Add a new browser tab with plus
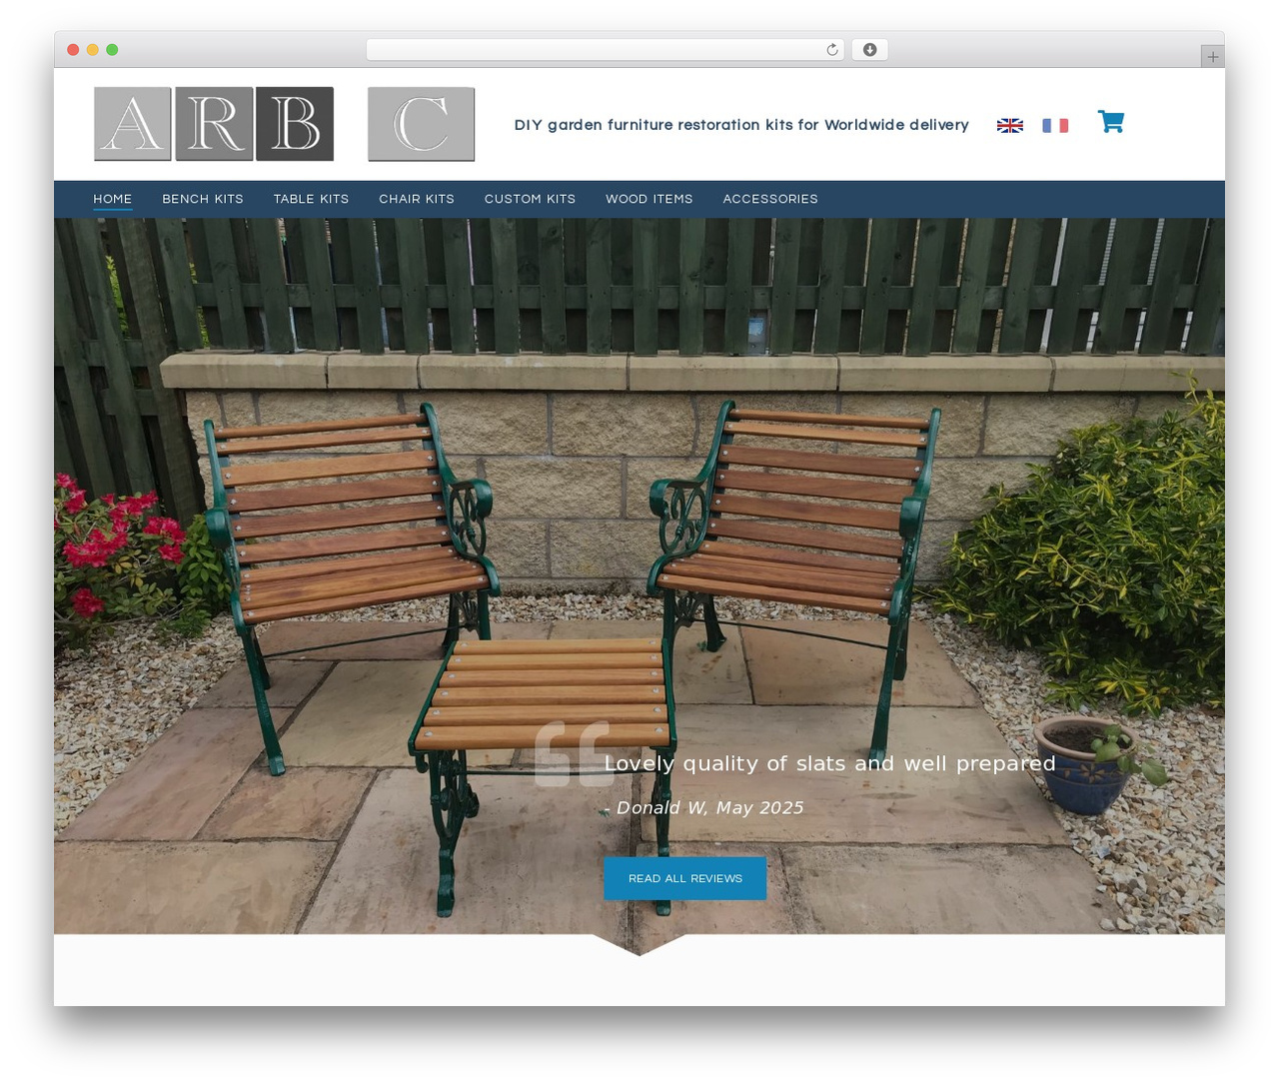Image resolution: width=1279 pixels, height=1083 pixels. (x=1213, y=57)
